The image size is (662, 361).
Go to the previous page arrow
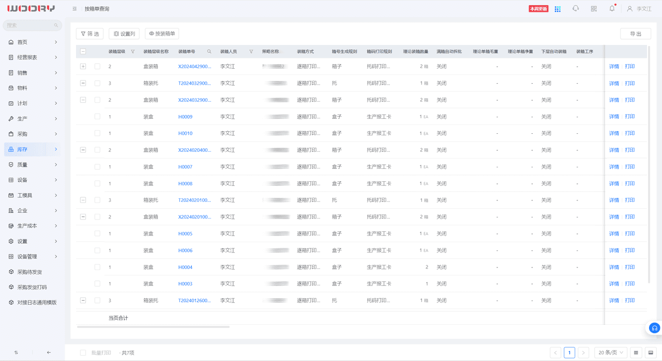(x=556, y=353)
